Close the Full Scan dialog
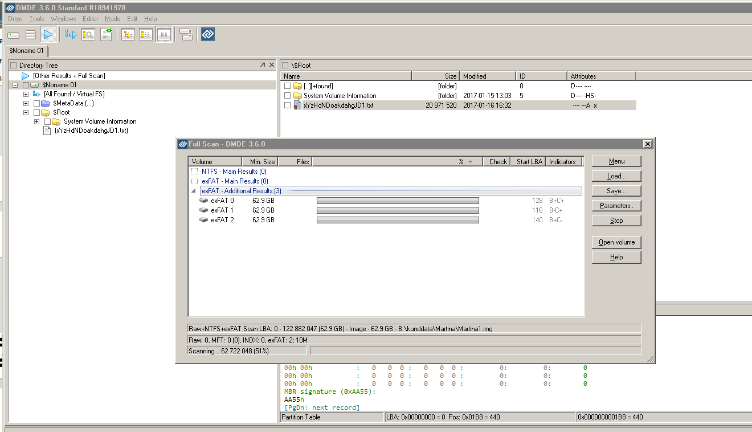Screen dimensions: 752x432 click(x=647, y=144)
